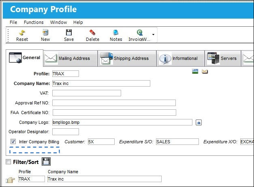Select the pointing hand row indicator
This screenshot has height=187, width=254.
[11, 180]
